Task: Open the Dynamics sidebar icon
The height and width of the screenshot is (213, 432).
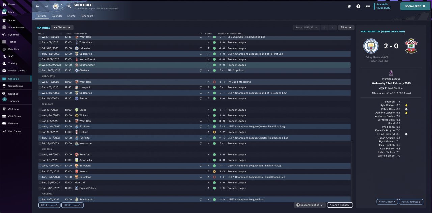Action: pos(4,35)
